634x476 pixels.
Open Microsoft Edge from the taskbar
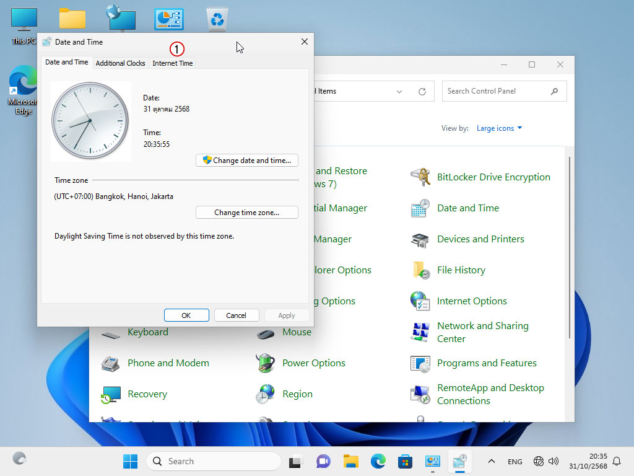pyautogui.click(x=378, y=461)
